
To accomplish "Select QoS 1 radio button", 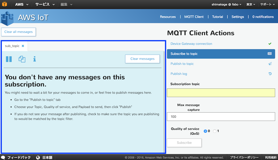I will (x=215, y=131).
